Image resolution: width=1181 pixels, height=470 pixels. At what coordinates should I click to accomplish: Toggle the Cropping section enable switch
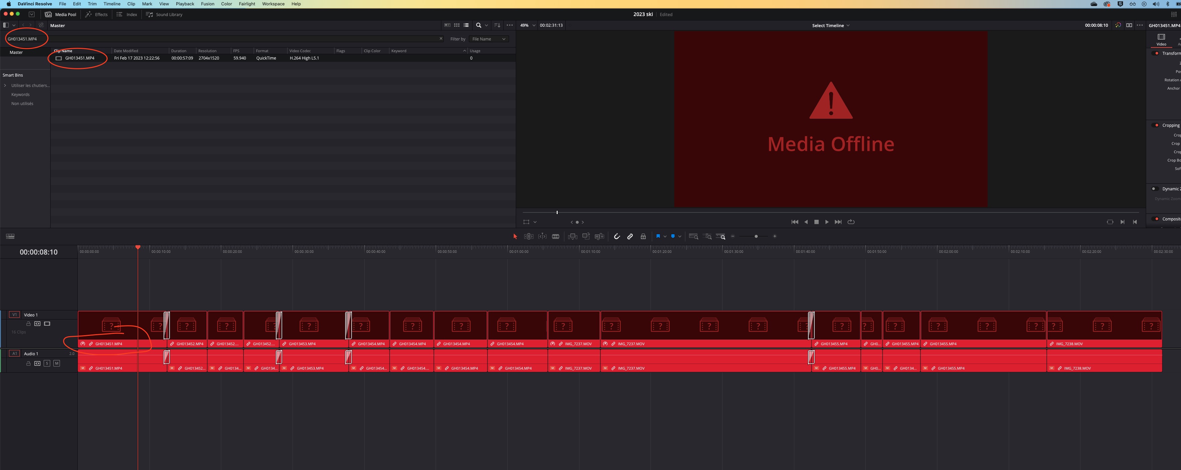pyautogui.click(x=1155, y=125)
